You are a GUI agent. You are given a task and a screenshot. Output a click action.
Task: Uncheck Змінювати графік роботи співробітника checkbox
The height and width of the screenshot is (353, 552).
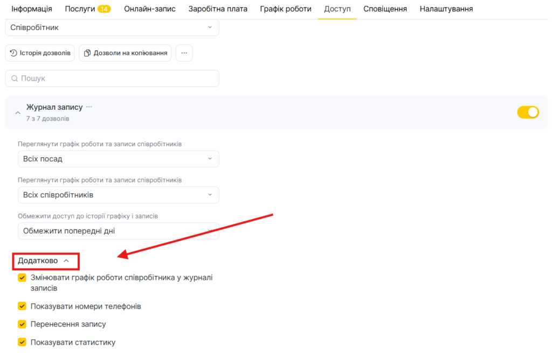tap(22, 278)
